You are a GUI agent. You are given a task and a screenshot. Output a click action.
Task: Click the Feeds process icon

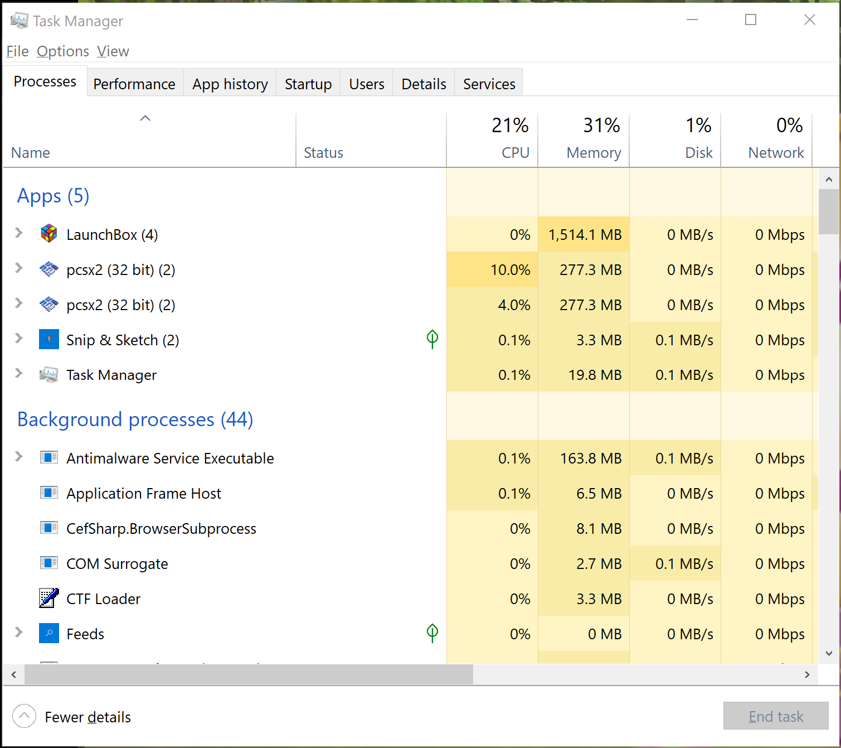[x=49, y=633]
